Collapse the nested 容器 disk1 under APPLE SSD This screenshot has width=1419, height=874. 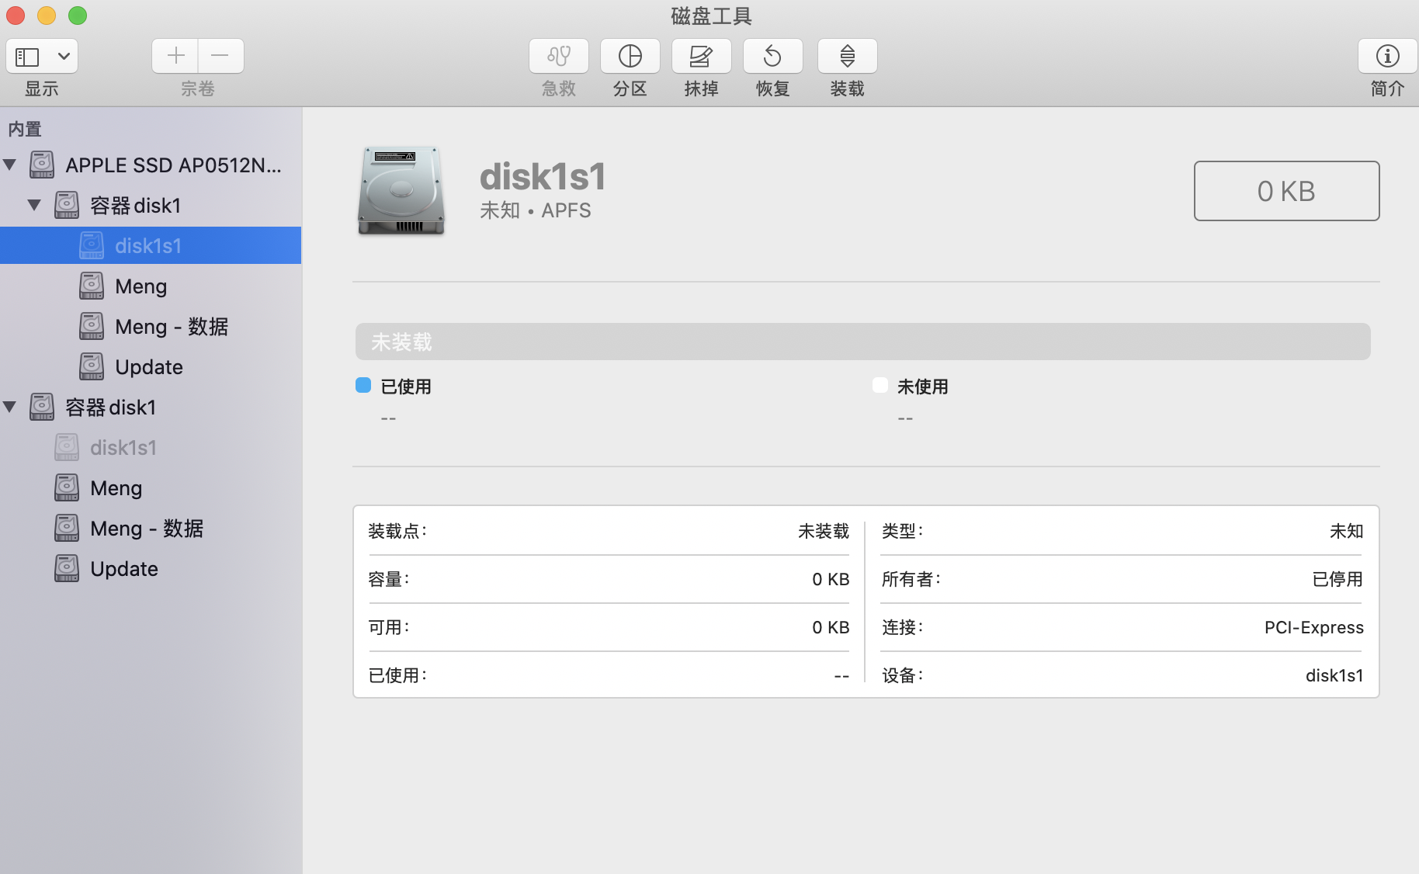34,205
